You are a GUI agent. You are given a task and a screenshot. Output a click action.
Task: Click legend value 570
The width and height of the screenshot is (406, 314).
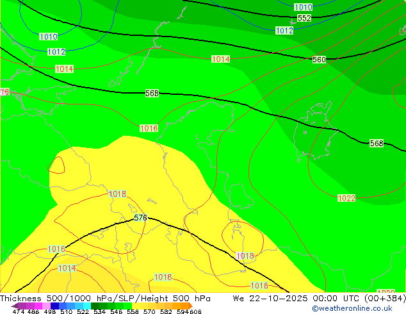(x=149, y=311)
